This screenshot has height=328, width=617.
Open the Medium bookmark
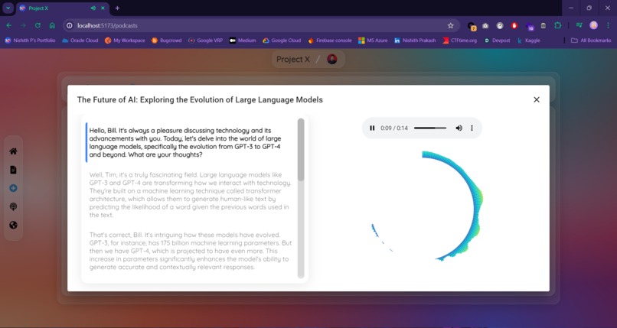243,41
